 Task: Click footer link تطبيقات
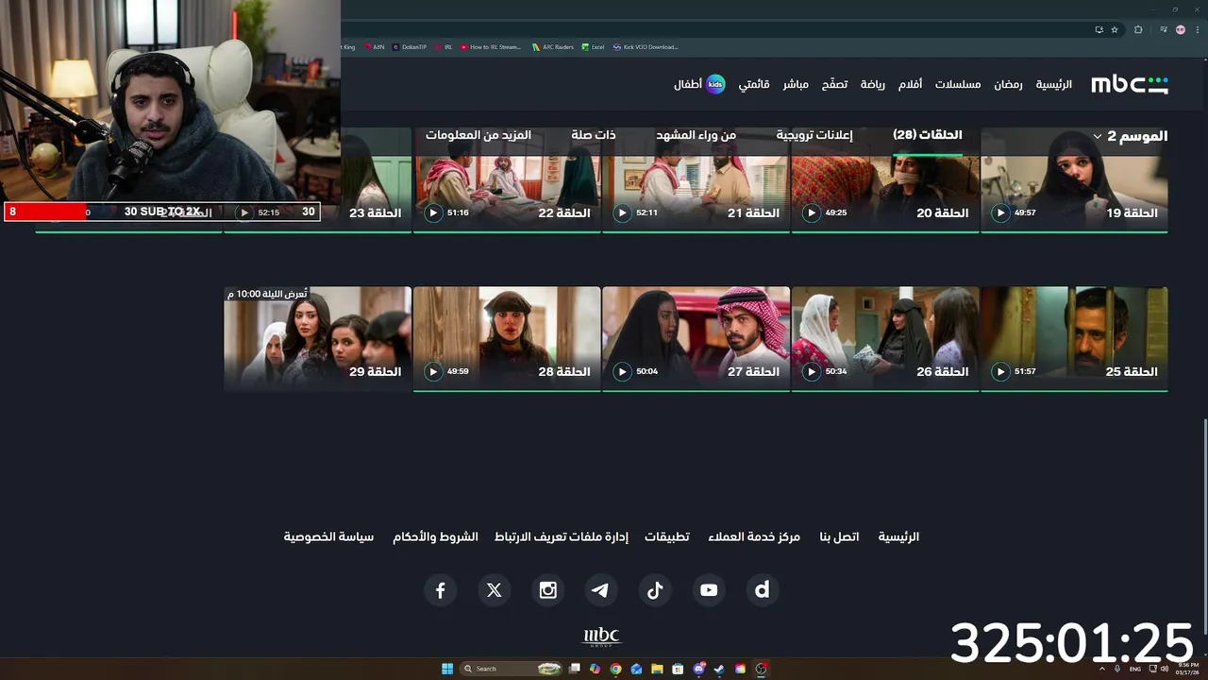(x=667, y=536)
